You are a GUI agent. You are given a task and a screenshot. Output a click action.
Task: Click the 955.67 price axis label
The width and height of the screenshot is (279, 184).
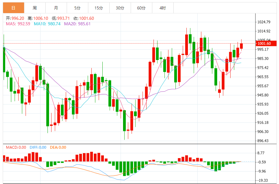click(263, 86)
